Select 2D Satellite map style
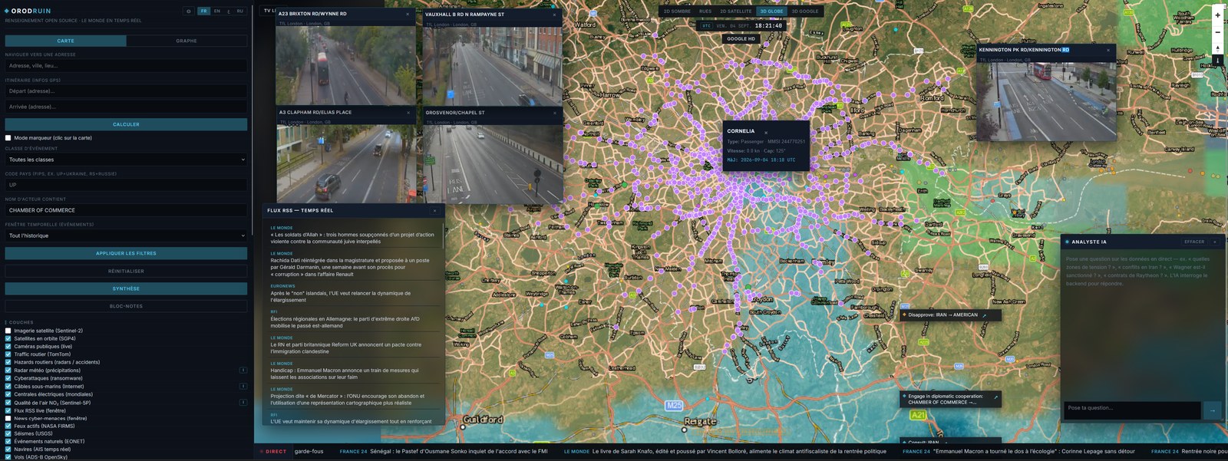The height and width of the screenshot is (461, 1228). (x=735, y=12)
